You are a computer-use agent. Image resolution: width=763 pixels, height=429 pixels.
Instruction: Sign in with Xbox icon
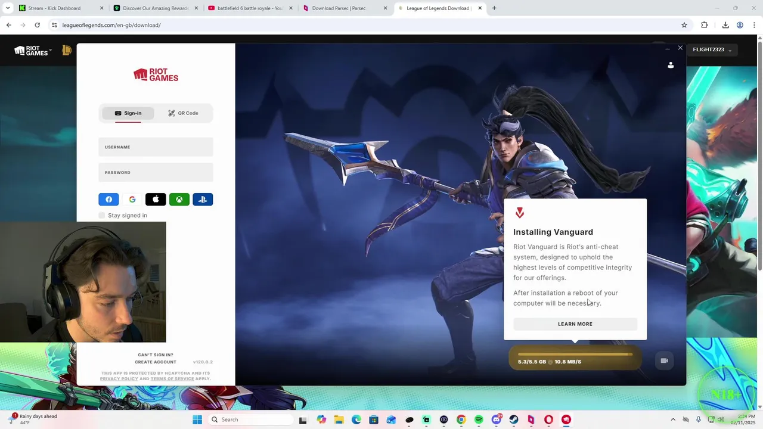[x=179, y=200]
